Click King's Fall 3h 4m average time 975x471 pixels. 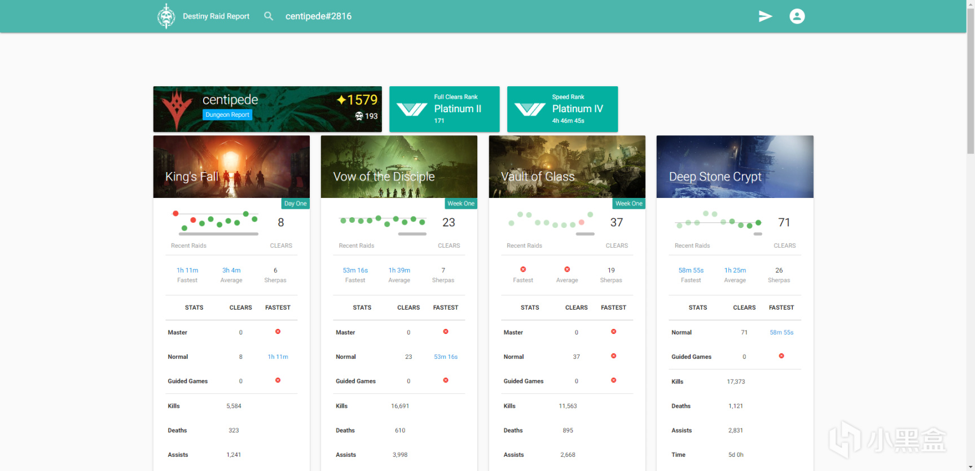(x=231, y=270)
